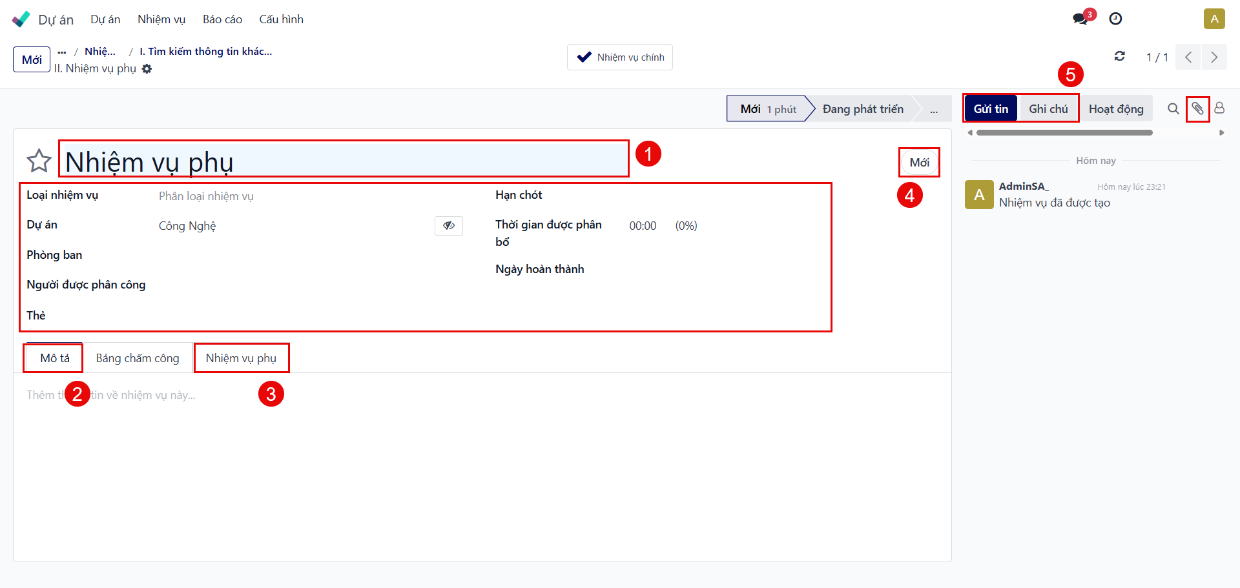Screen dimensions: 1240x588
Task: Open the attachments paperclip icon
Action: pyautogui.click(x=1197, y=108)
